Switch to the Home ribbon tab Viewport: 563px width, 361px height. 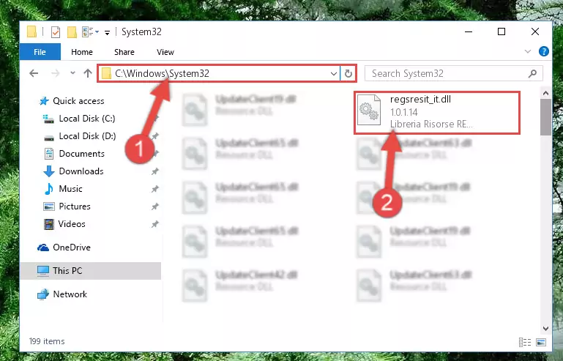click(82, 52)
